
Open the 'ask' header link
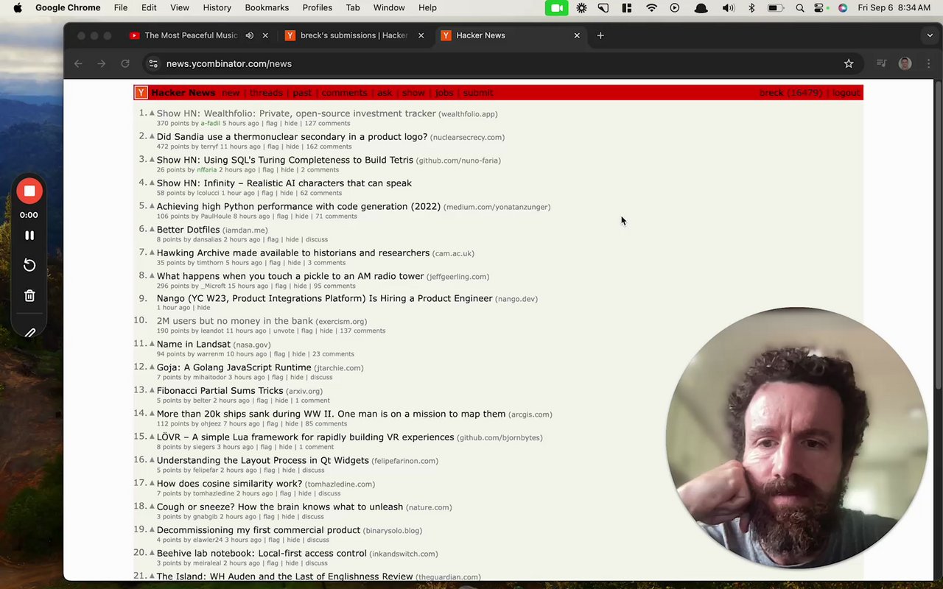(x=385, y=93)
